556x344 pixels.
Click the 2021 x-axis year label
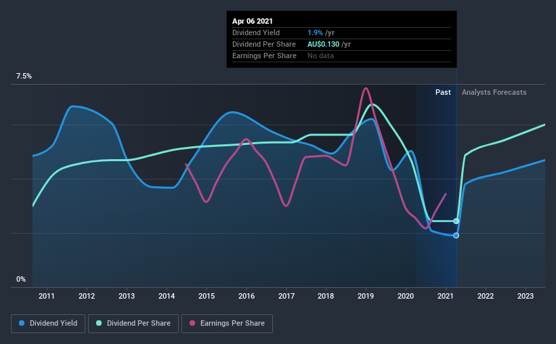[x=446, y=296]
